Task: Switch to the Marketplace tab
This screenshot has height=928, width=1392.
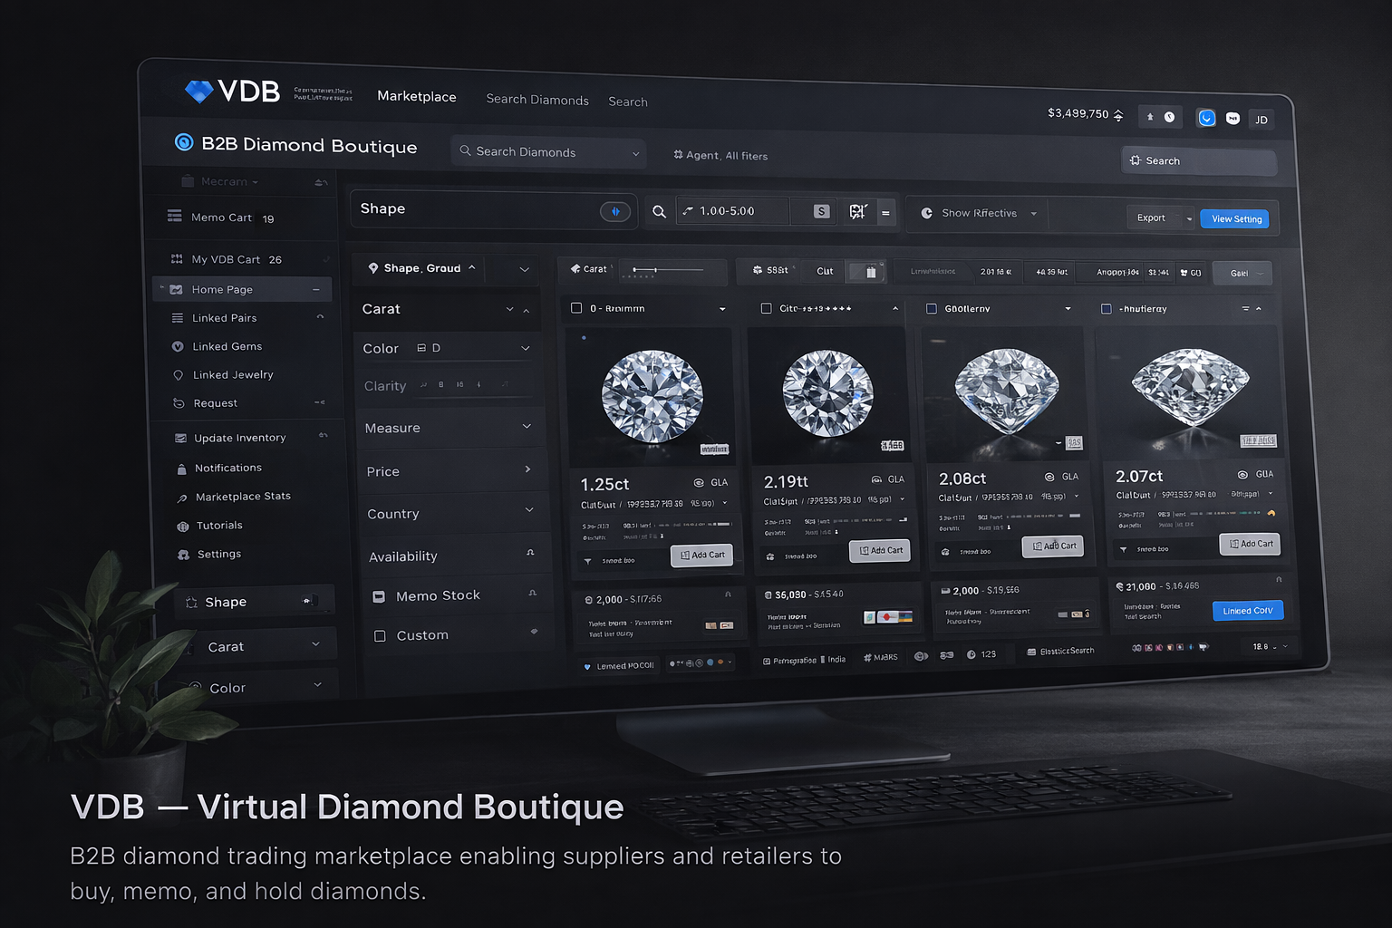Action: coord(416,96)
